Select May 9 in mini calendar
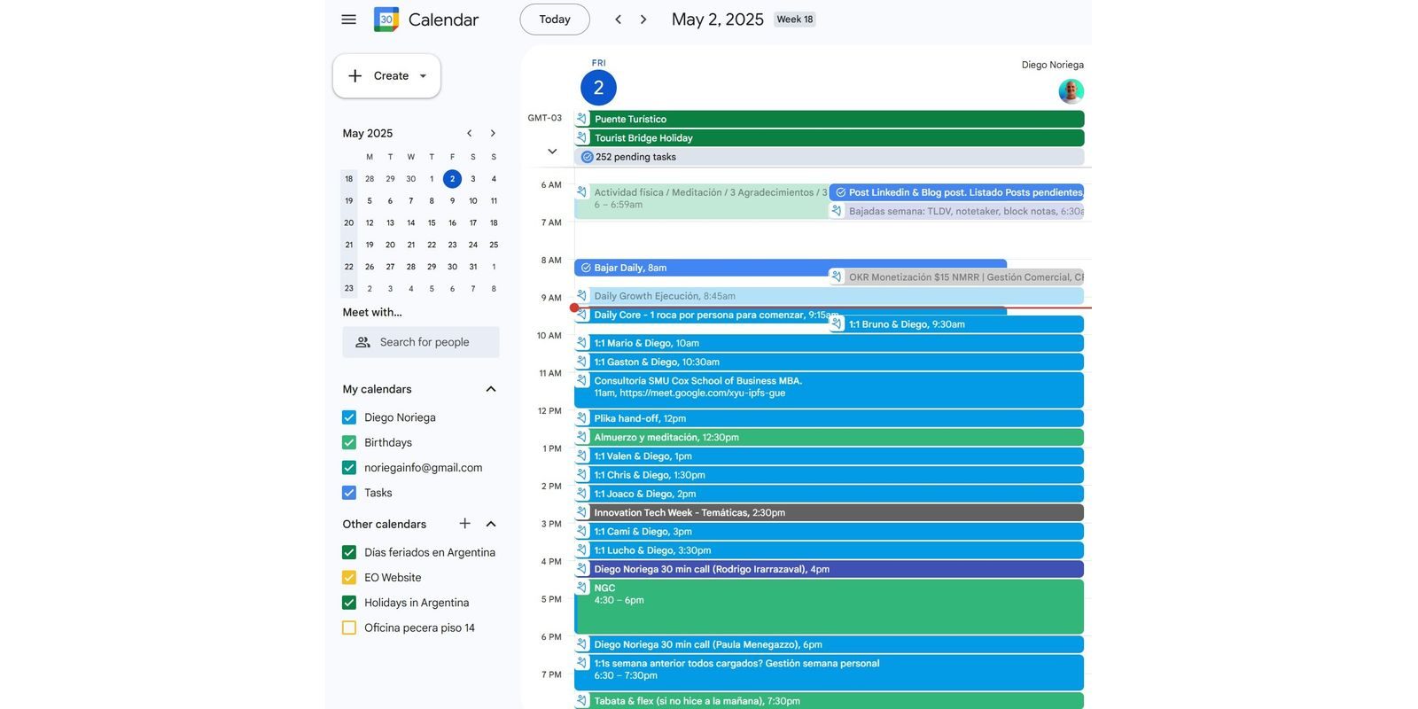Viewport: 1418px width, 709px height. (x=452, y=200)
